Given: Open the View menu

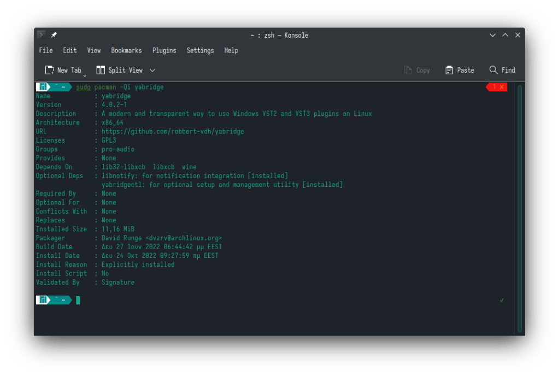Looking at the screenshot, I should (94, 50).
